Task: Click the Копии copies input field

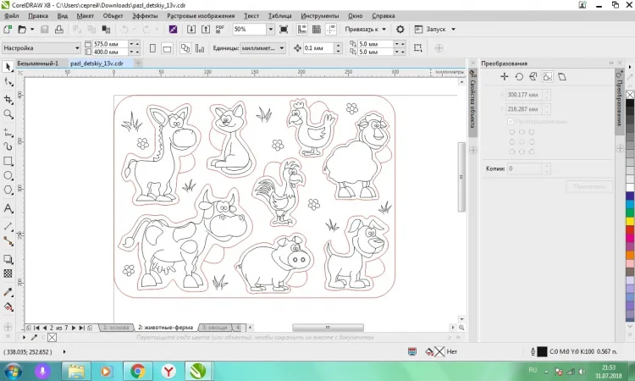Action: pos(525,168)
